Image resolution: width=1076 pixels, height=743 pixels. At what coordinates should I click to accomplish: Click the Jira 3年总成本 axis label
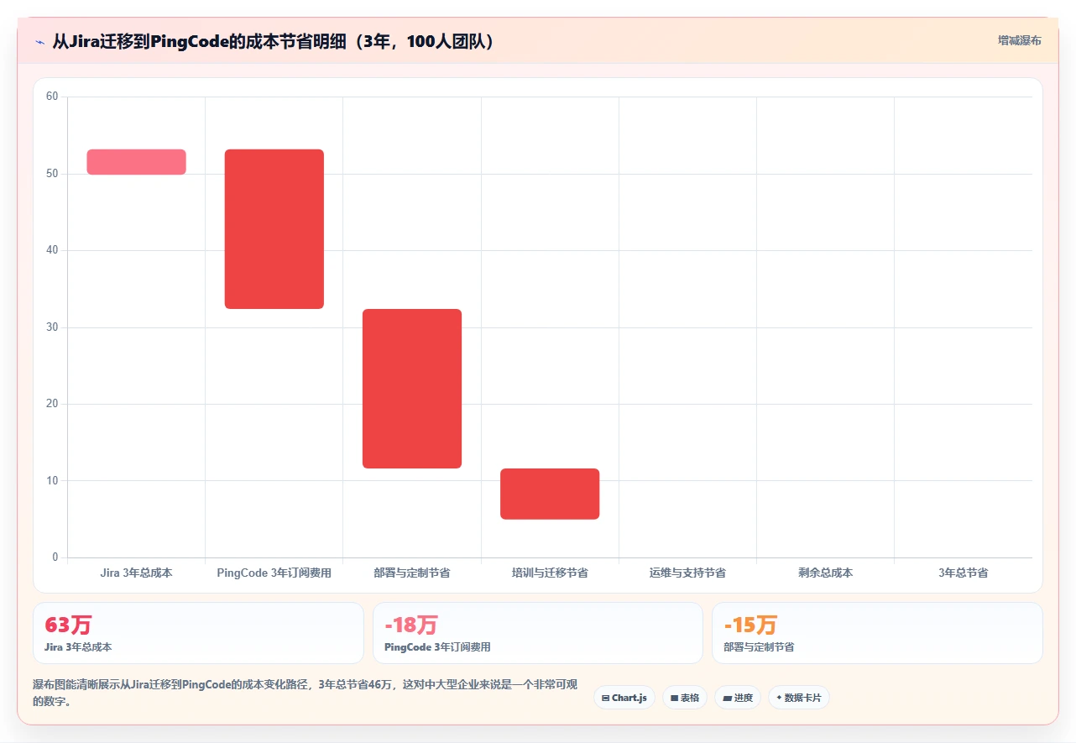tap(136, 573)
